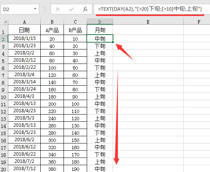210x172 pixels.
Task: Select the cell with date 2018/4/23
Action: click(24, 111)
